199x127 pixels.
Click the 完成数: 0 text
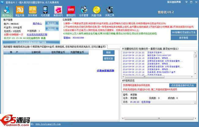point(154,98)
